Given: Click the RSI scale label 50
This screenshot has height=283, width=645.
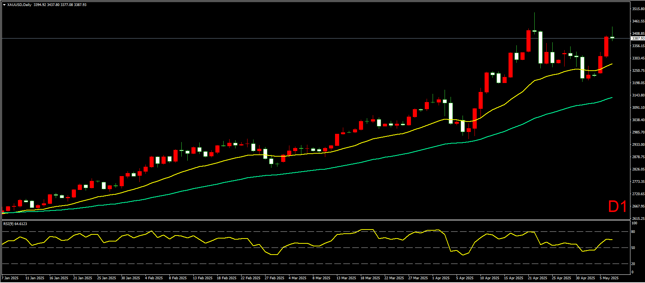Looking at the screenshot, I should [x=633, y=248].
